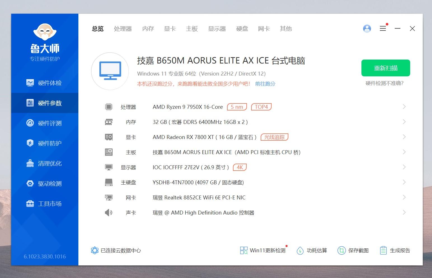432x278 pixels.
Task: Click the 光线追踪 badge
Action: tap(274, 137)
